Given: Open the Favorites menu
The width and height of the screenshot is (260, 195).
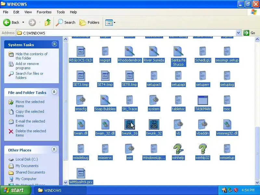Looking at the screenshot, I should pyautogui.click(x=44, y=12).
